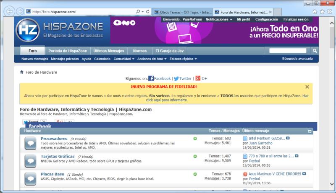This screenshot has height=193, width=336.
Task: Open the Notificaciones dropdown
Action: 219,19
